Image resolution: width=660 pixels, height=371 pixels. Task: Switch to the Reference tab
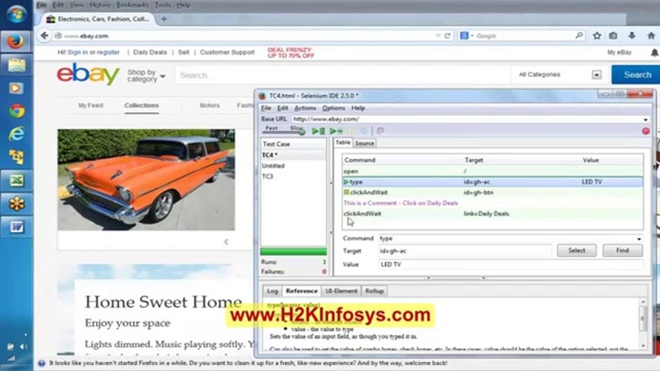click(x=302, y=291)
